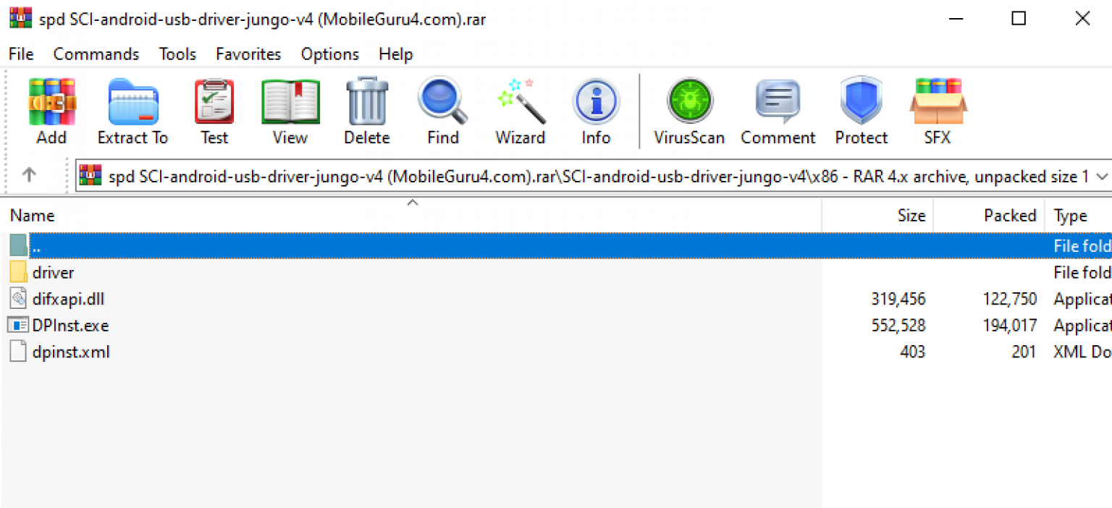Image resolution: width=1112 pixels, height=508 pixels.
Task: Click the Protect archive icon
Action: pos(861,109)
